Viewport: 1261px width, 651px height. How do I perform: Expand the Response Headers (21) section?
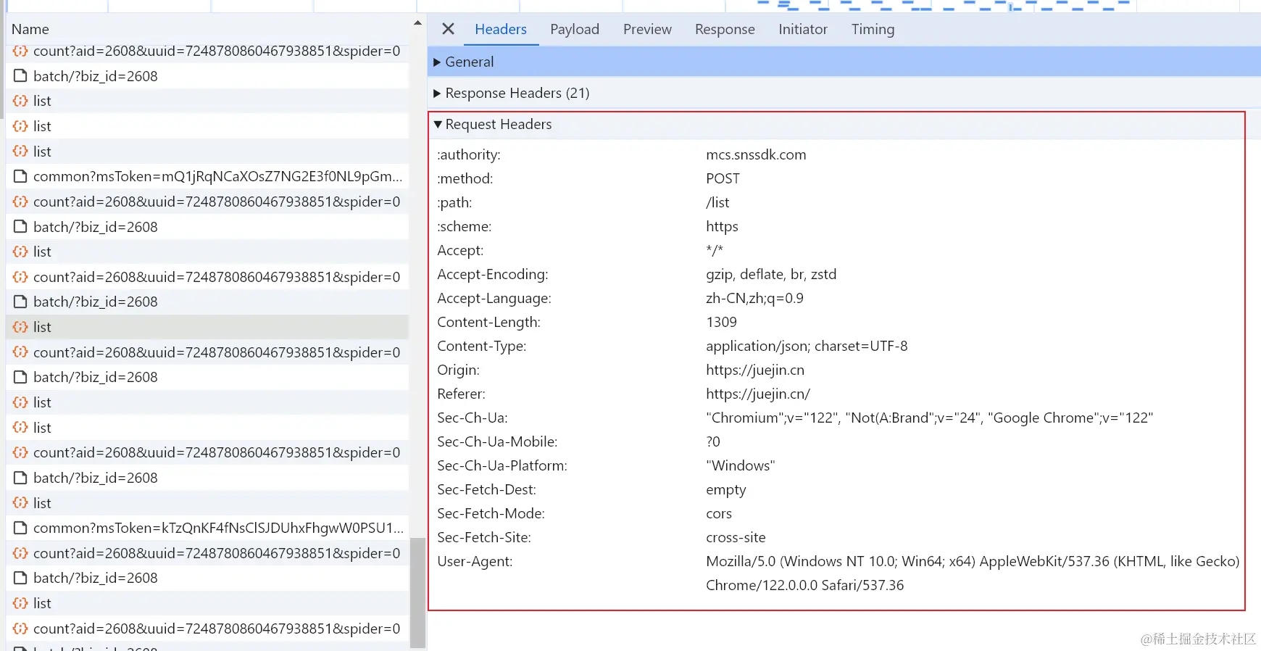844,93
